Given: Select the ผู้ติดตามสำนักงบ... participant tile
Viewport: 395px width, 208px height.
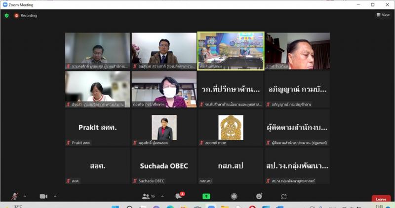Looking at the screenshot, I should point(297,128).
